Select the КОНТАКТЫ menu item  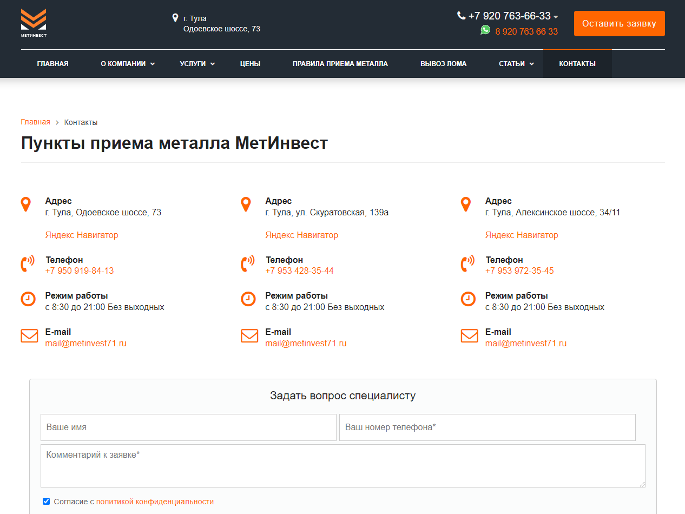577,64
